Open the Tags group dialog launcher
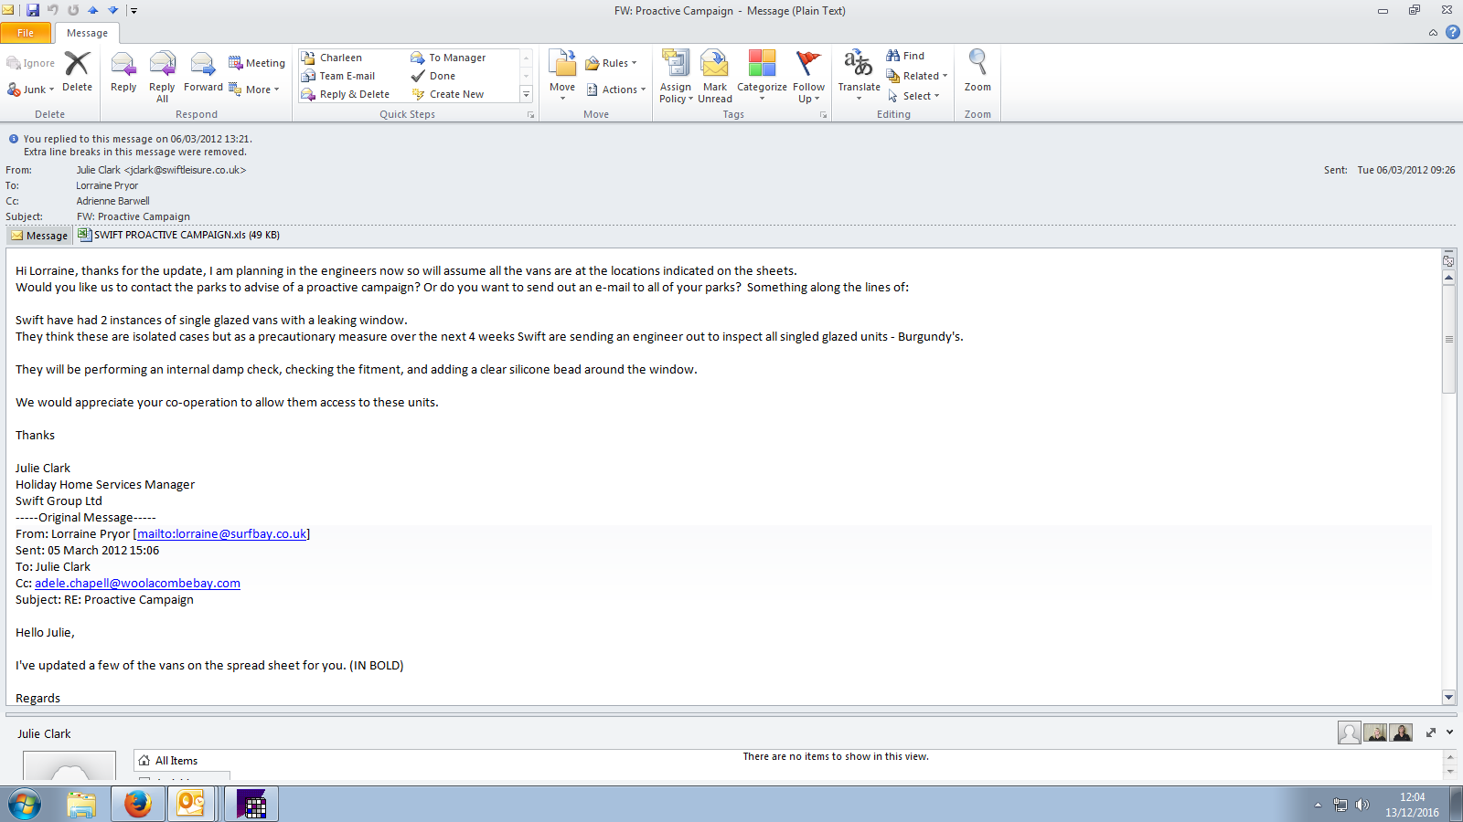The height and width of the screenshot is (822, 1463). click(823, 115)
